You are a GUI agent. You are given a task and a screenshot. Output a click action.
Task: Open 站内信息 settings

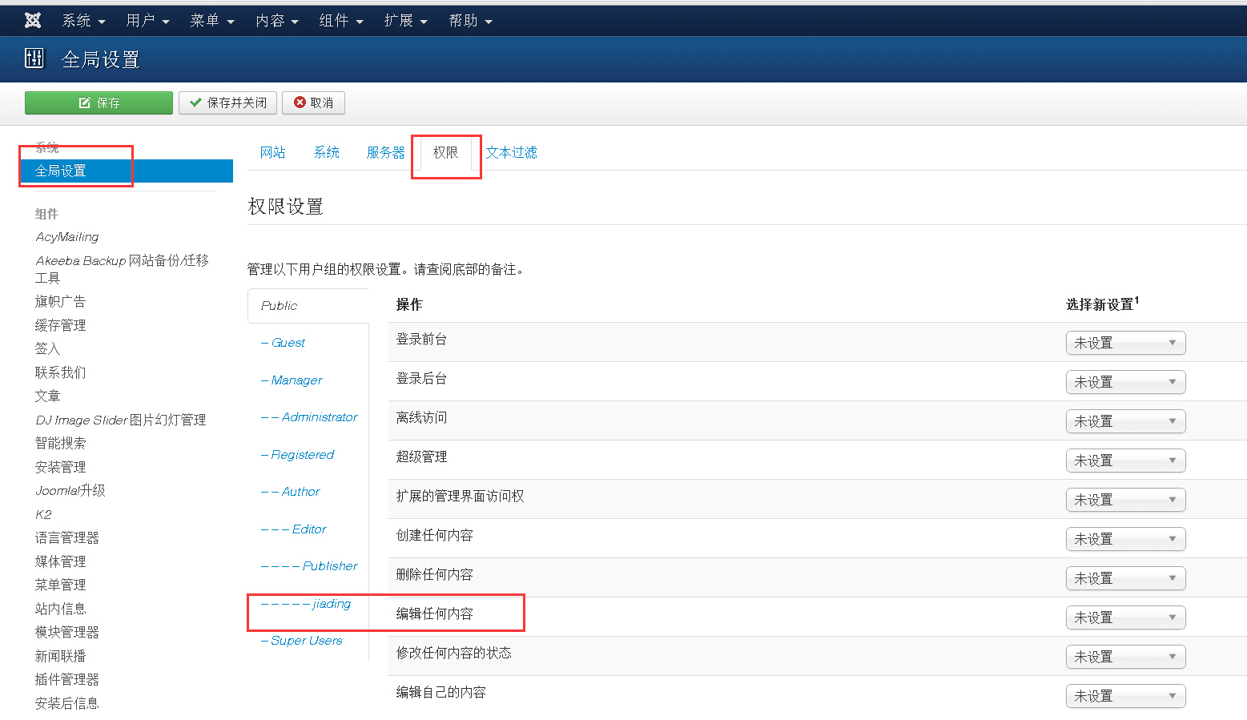point(60,609)
